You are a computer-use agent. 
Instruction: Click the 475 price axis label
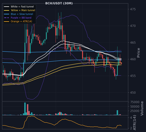pyautogui.click(x=133, y=9)
